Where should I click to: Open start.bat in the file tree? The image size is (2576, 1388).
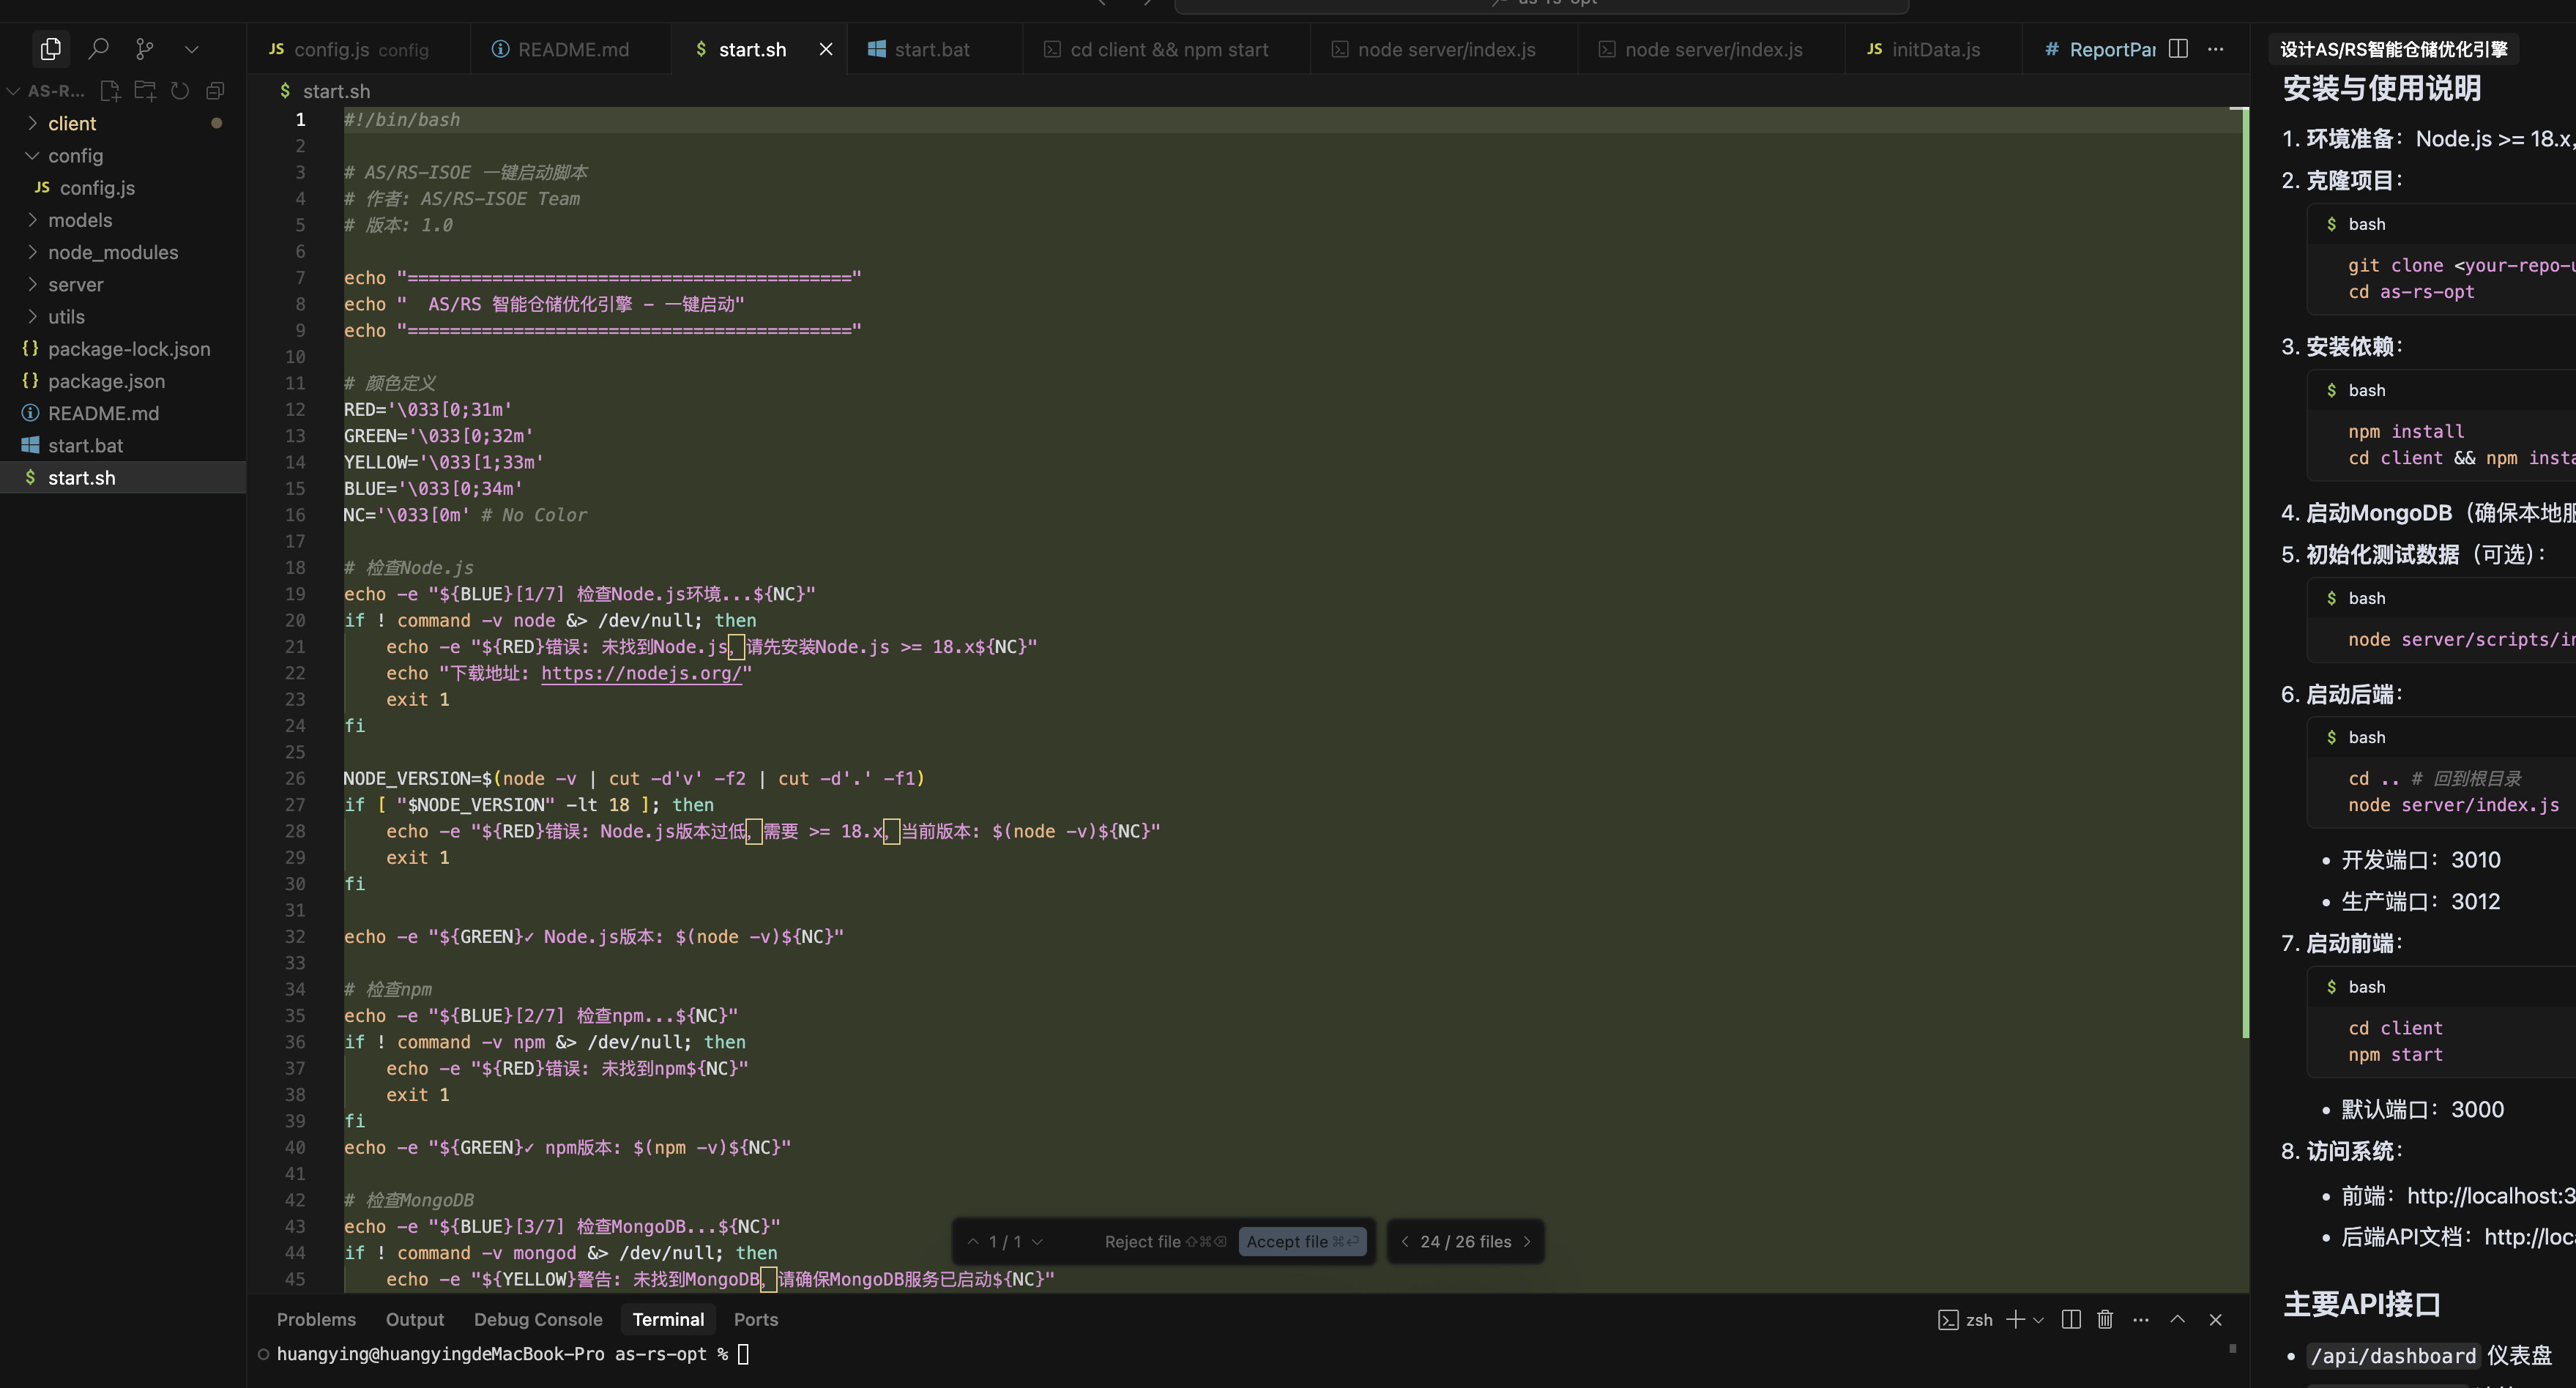click(x=85, y=445)
